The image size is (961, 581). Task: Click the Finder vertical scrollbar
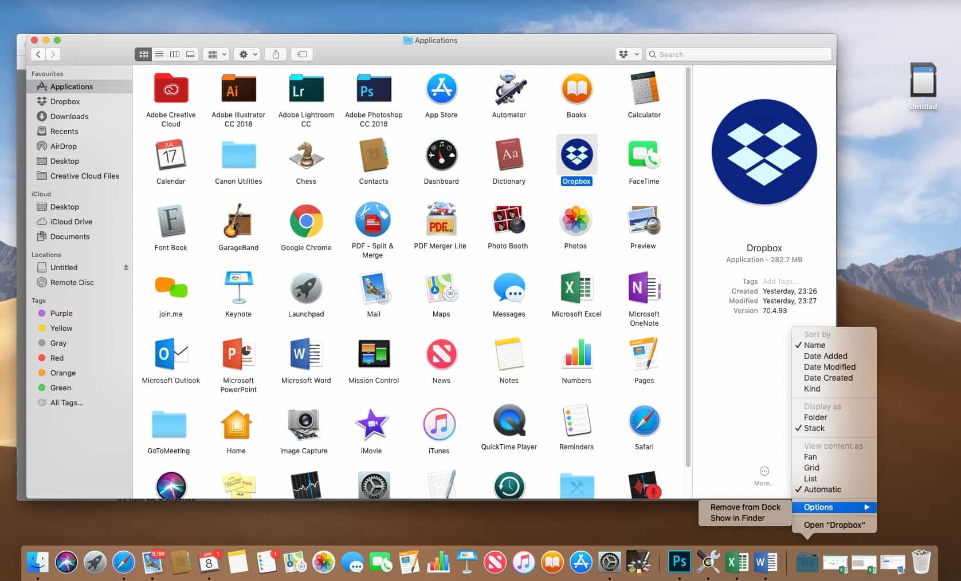688,267
